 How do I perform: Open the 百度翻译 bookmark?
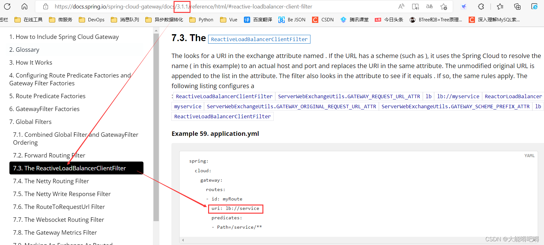(x=258, y=19)
